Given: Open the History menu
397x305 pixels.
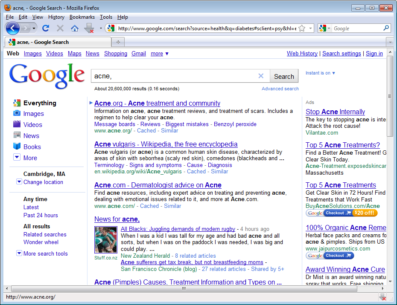Looking at the screenshot, I should point(56,17).
